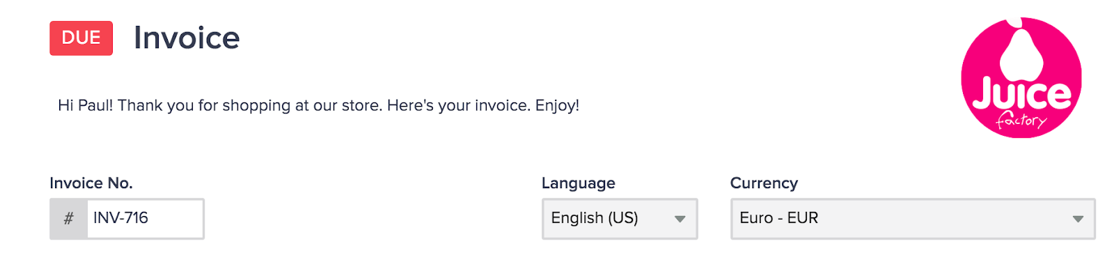The width and height of the screenshot is (1114, 271).
Task: Click the Currency dropdown arrow icon
Action: point(1078,219)
